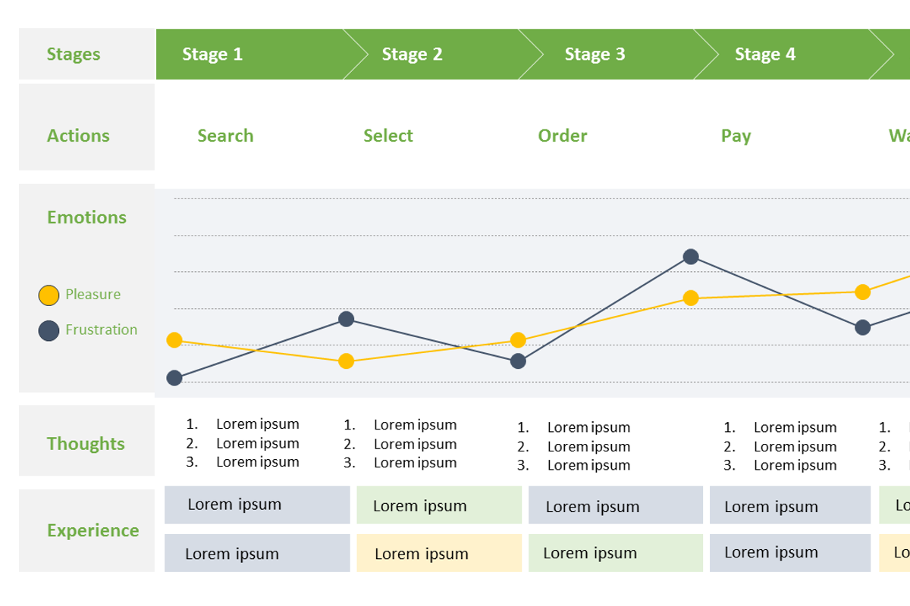Screen dimensions: 910x606
Task: Click the yellow Lorem ipsum experience box under Stage 2
Action: pos(439,553)
